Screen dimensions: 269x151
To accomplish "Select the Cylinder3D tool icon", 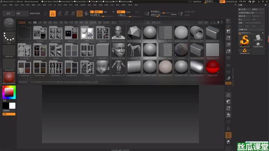I will coord(258,37).
